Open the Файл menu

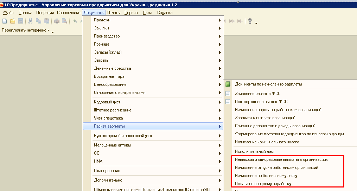tap(8, 13)
